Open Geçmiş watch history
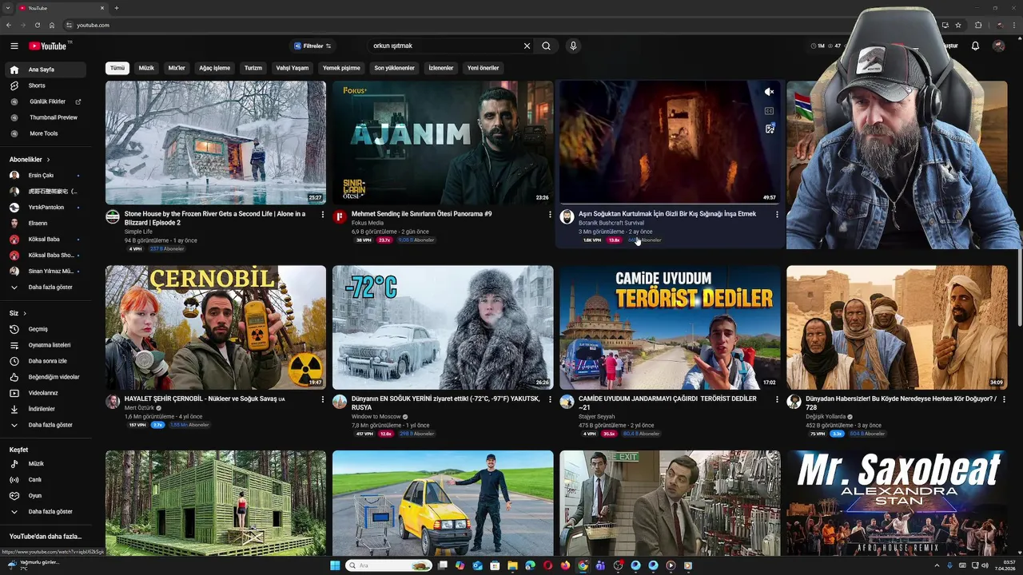This screenshot has height=575, width=1023. (x=44, y=329)
